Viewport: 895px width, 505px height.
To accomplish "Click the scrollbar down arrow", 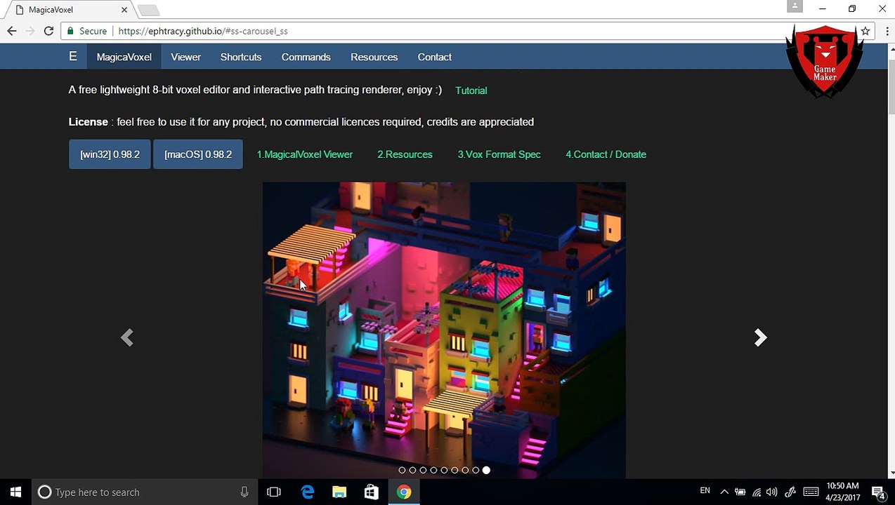I will [x=891, y=473].
